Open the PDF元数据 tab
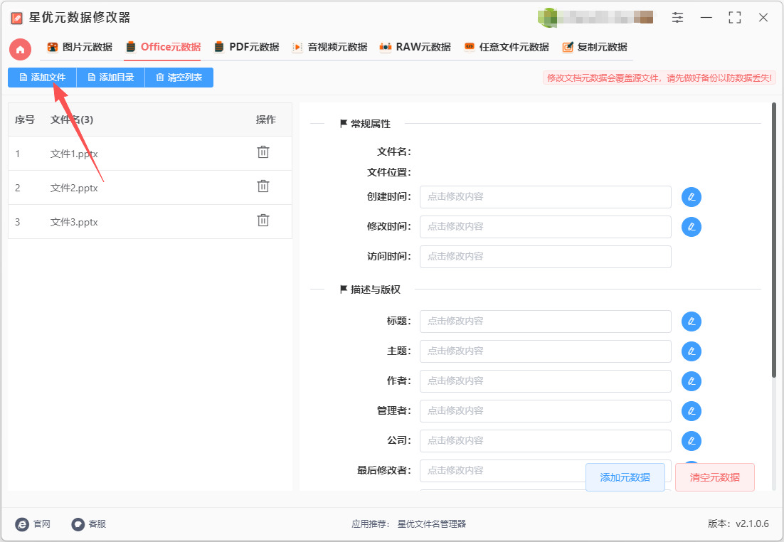 (246, 47)
